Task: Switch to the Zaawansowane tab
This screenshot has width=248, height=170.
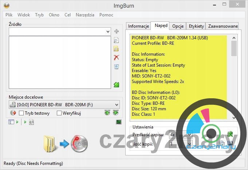Action: coord(223,26)
